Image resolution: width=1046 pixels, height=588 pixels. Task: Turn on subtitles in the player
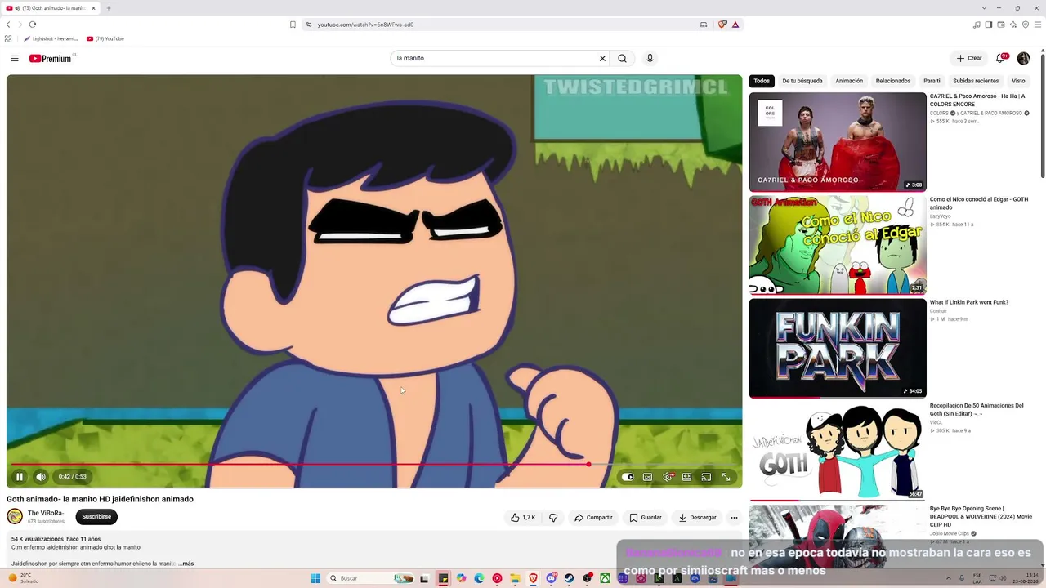[x=647, y=477]
